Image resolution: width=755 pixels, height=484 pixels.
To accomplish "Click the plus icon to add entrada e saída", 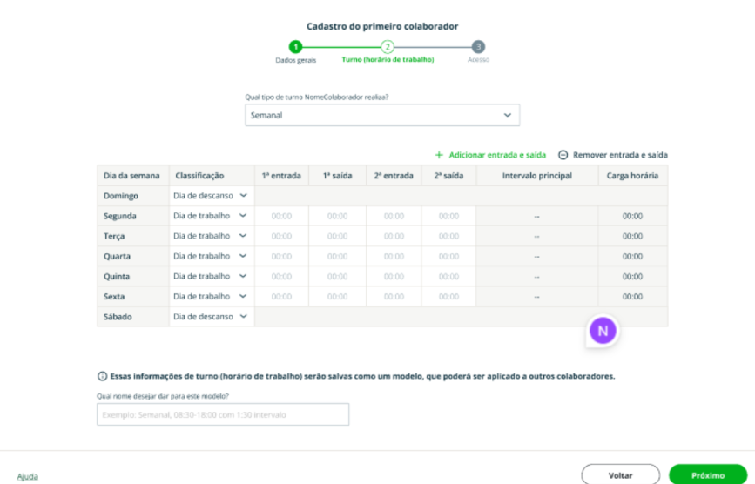I will [439, 155].
